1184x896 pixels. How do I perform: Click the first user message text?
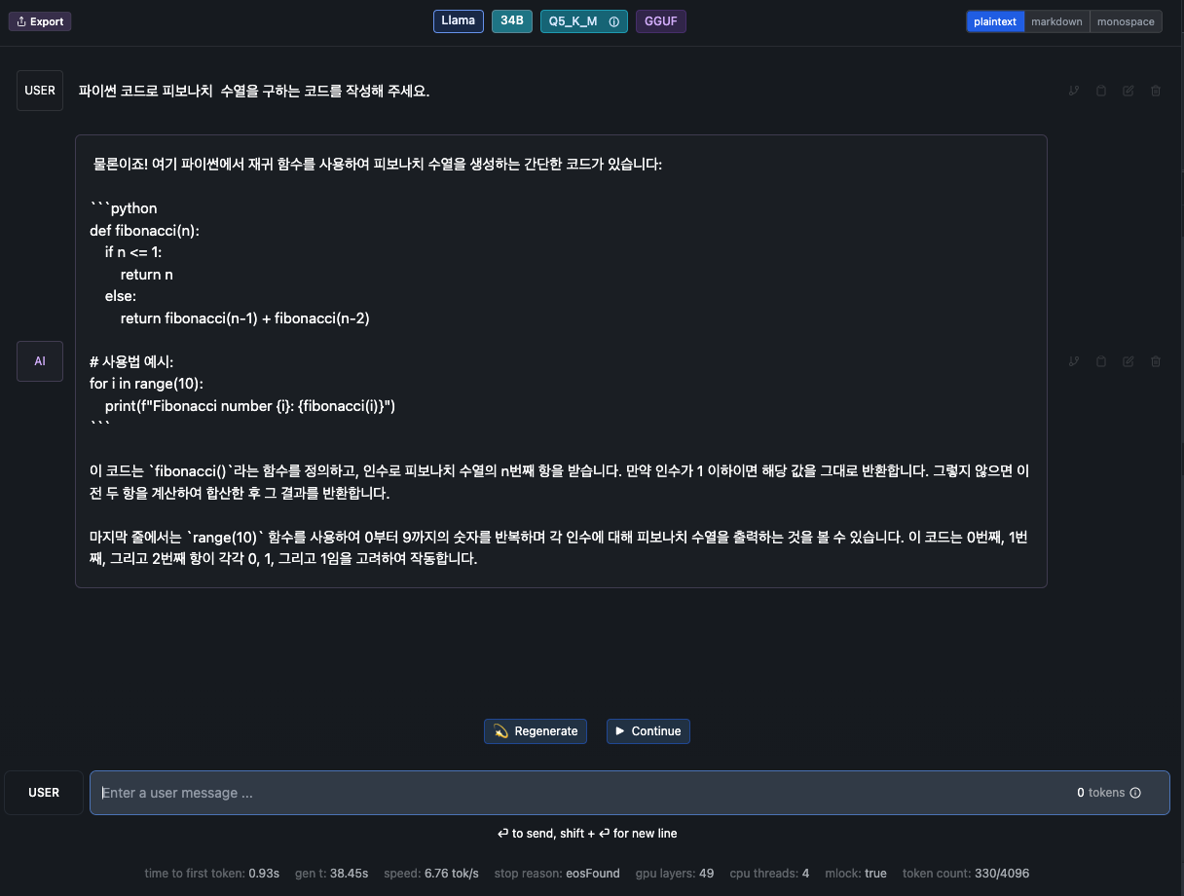tap(254, 91)
